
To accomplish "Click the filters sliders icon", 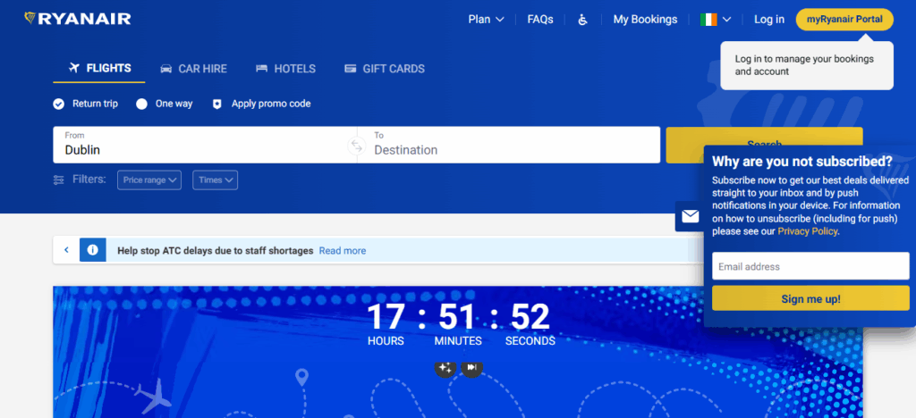I will 59,180.
